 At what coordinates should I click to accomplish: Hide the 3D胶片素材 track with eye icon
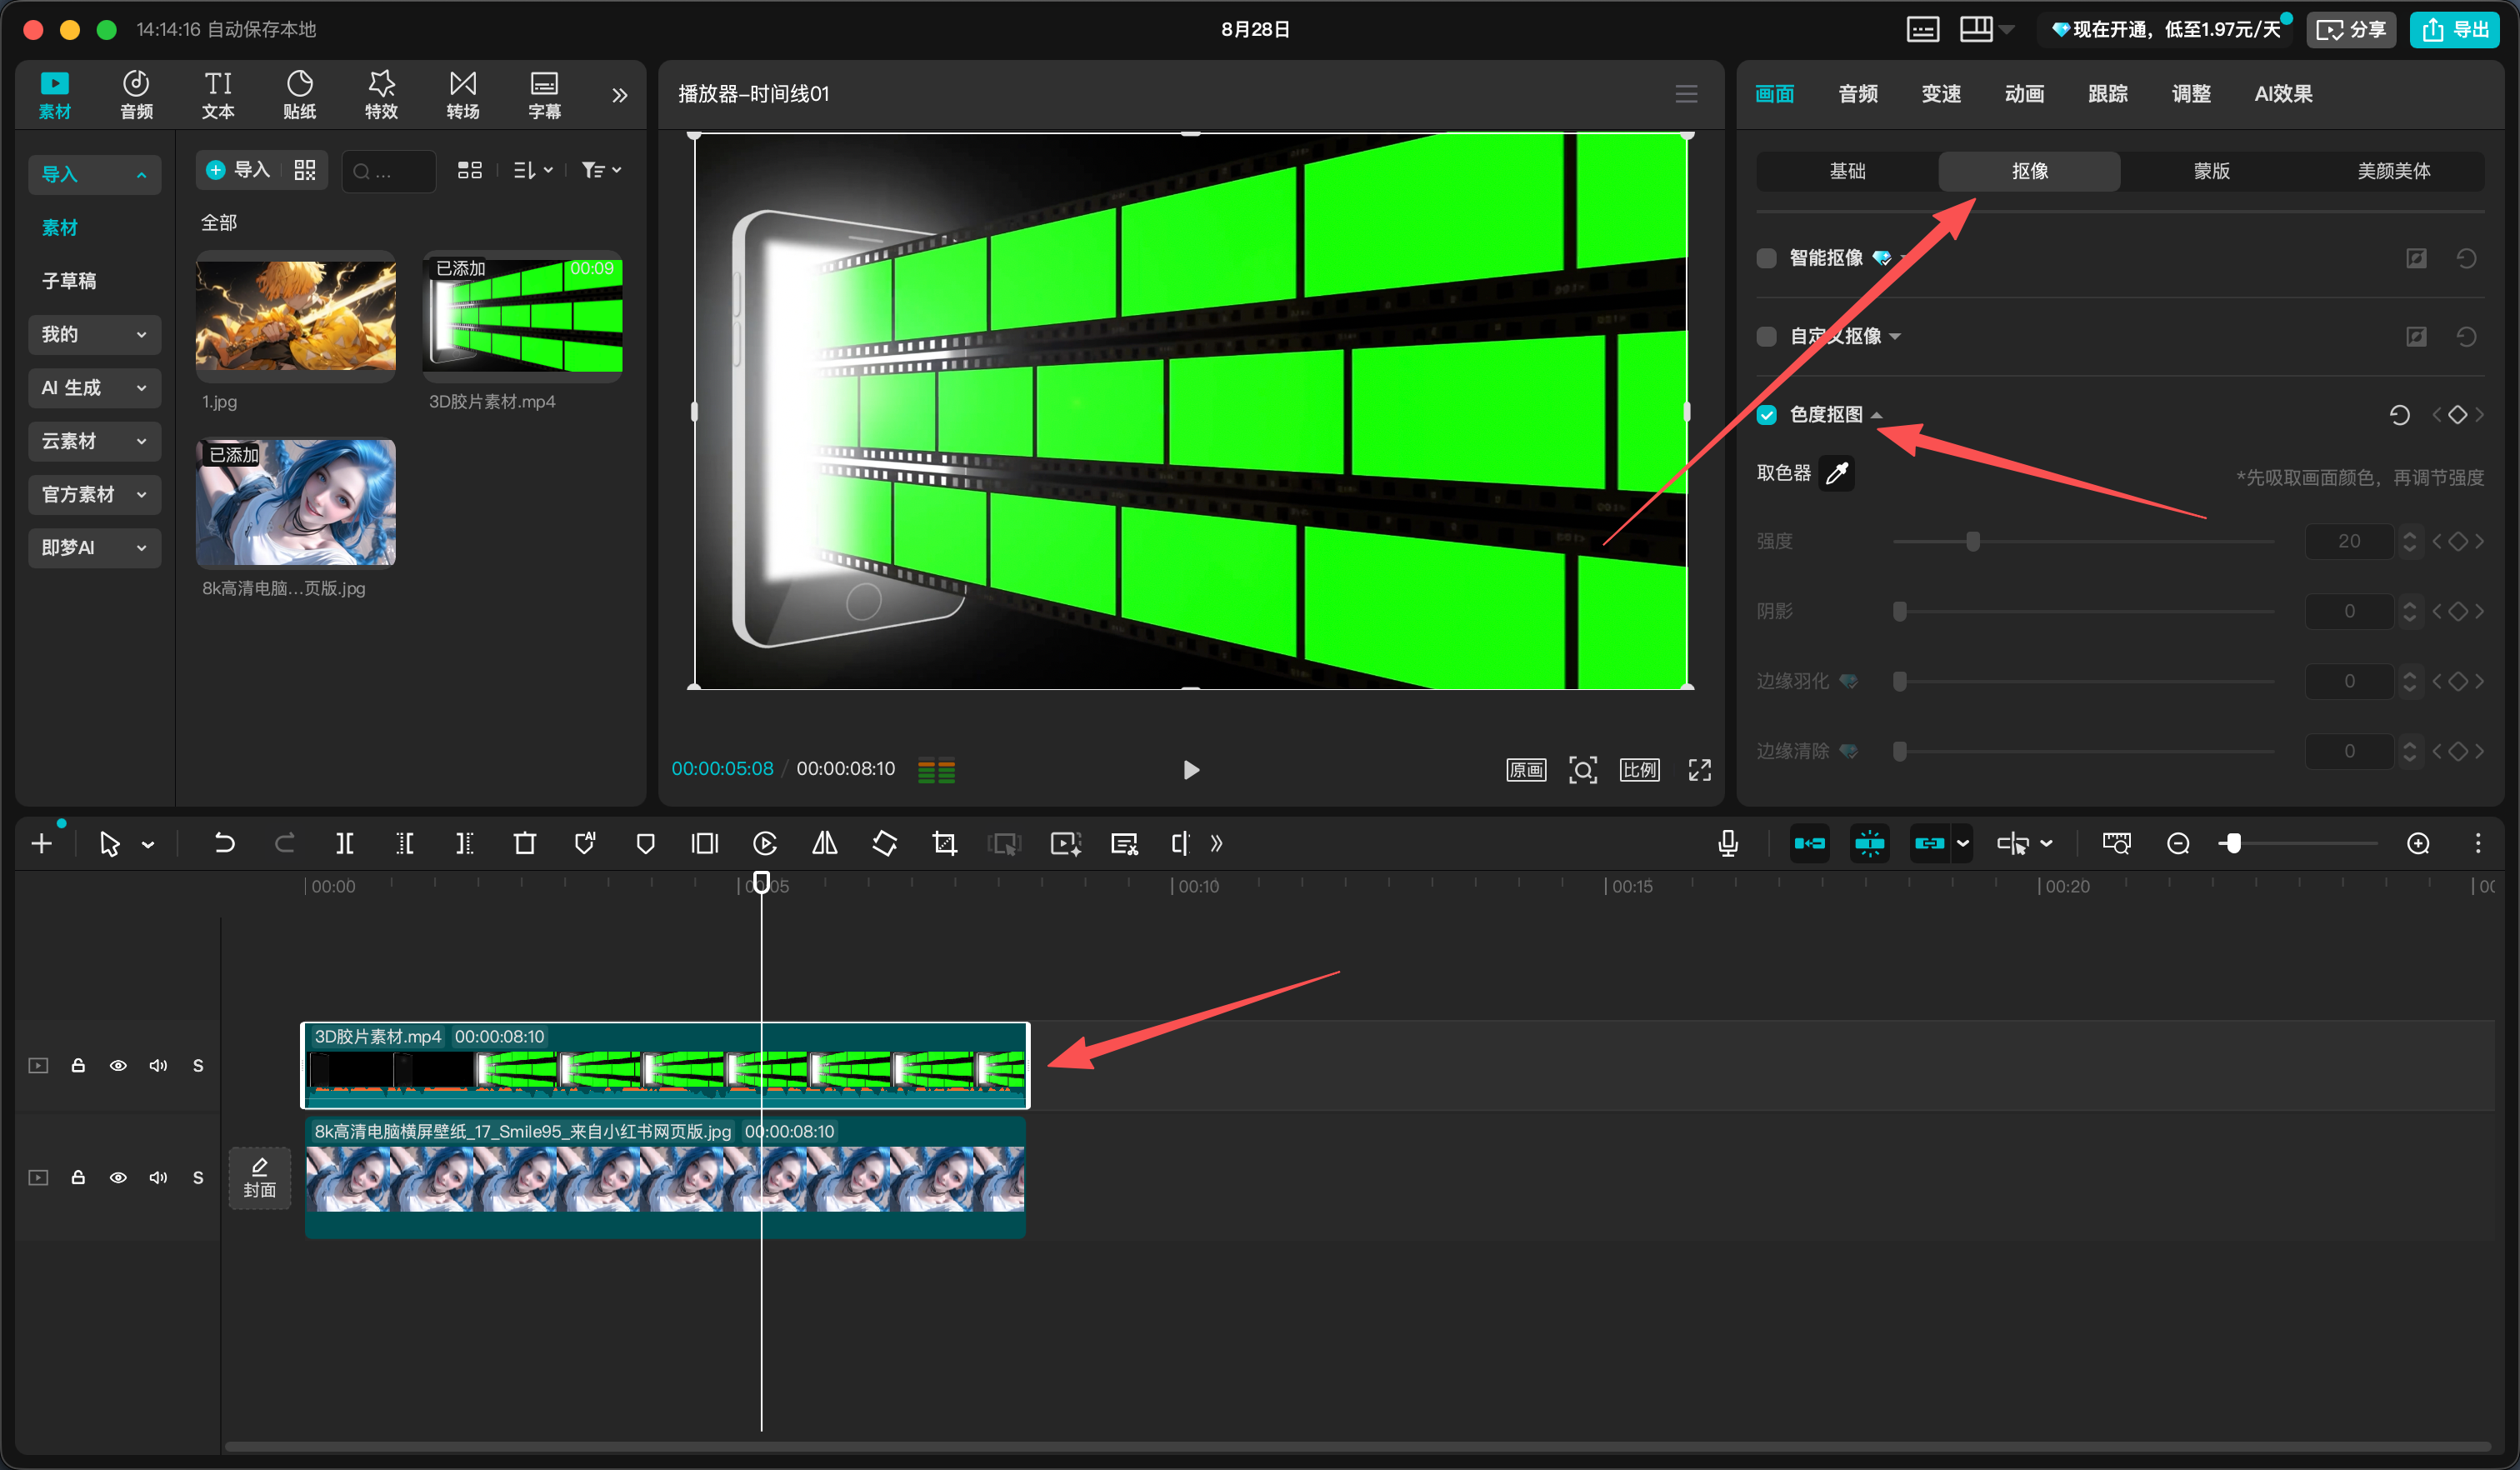(118, 1065)
